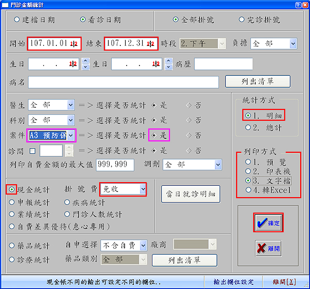Open calendar picker for 結束 end date
The height and width of the screenshot is (289, 310).
(x=150, y=44)
